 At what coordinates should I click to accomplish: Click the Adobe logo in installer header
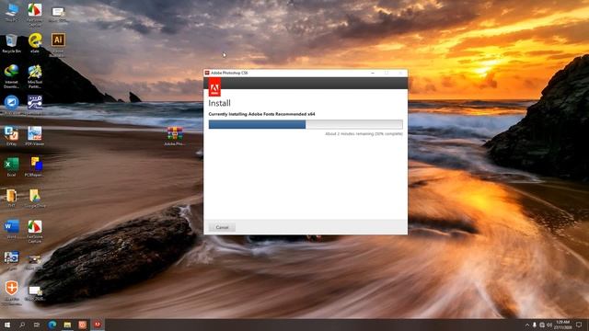pyautogui.click(x=214, y=87)
